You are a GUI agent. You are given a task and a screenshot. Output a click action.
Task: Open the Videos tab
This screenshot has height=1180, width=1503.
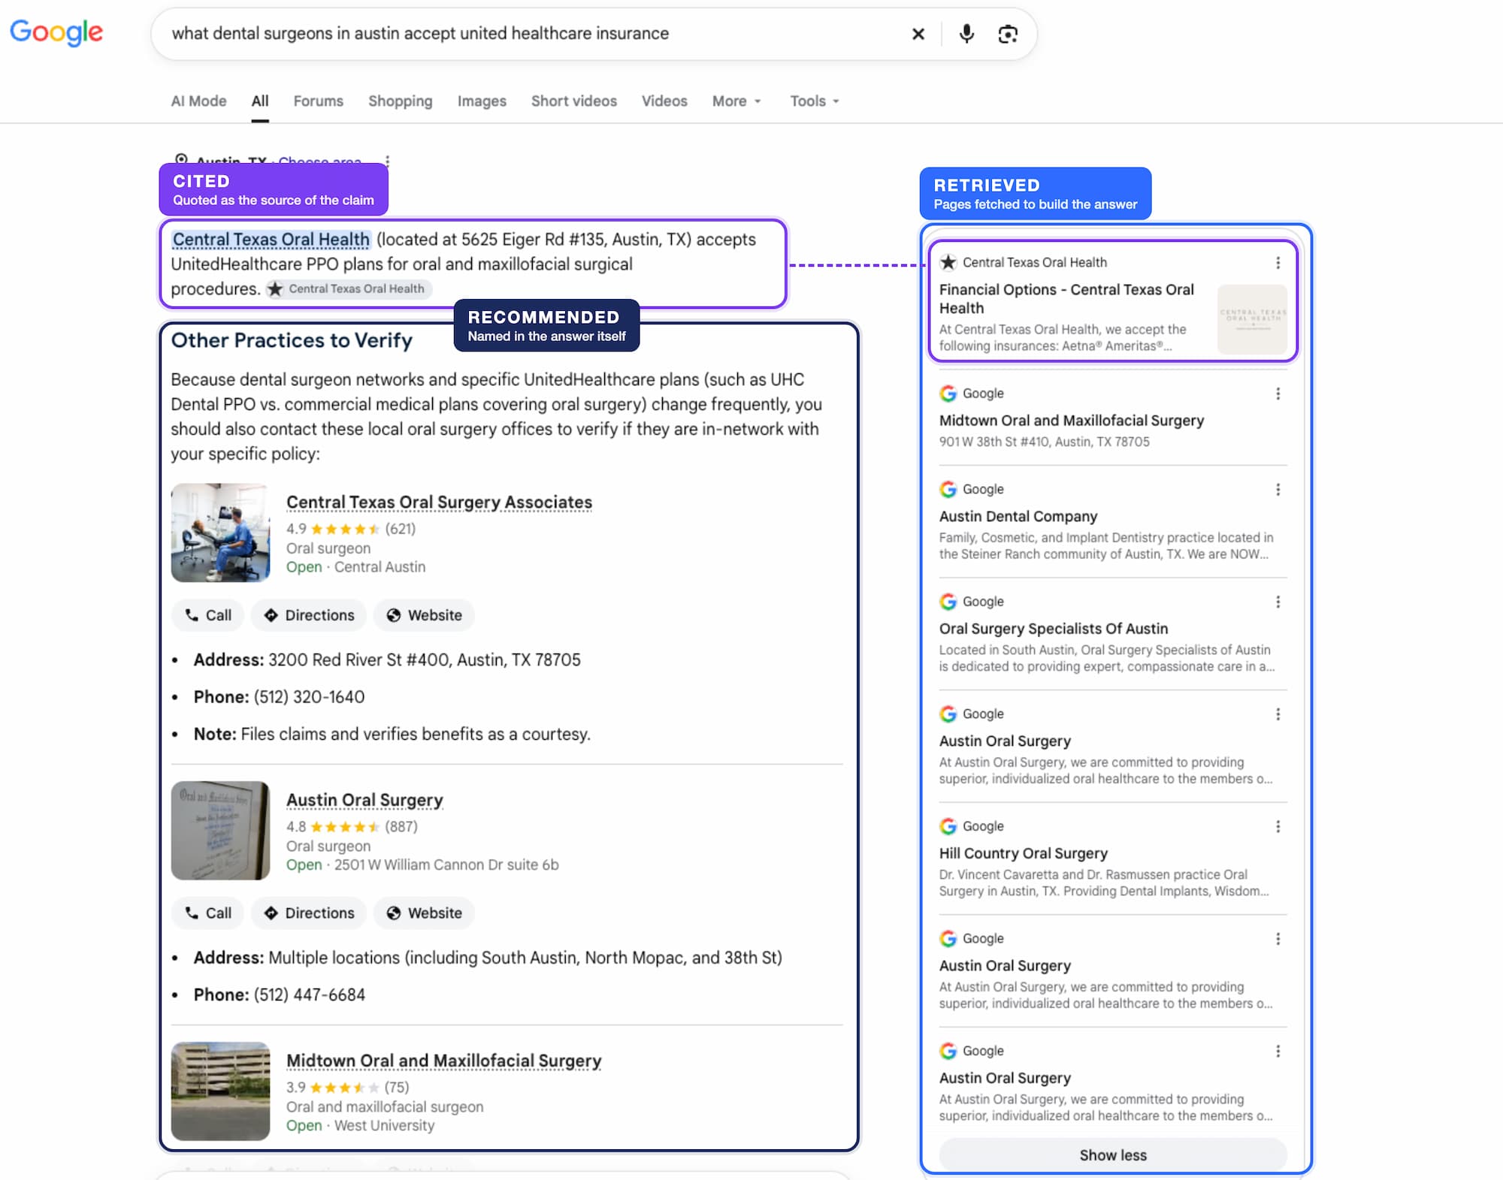(x=664, y=101)
